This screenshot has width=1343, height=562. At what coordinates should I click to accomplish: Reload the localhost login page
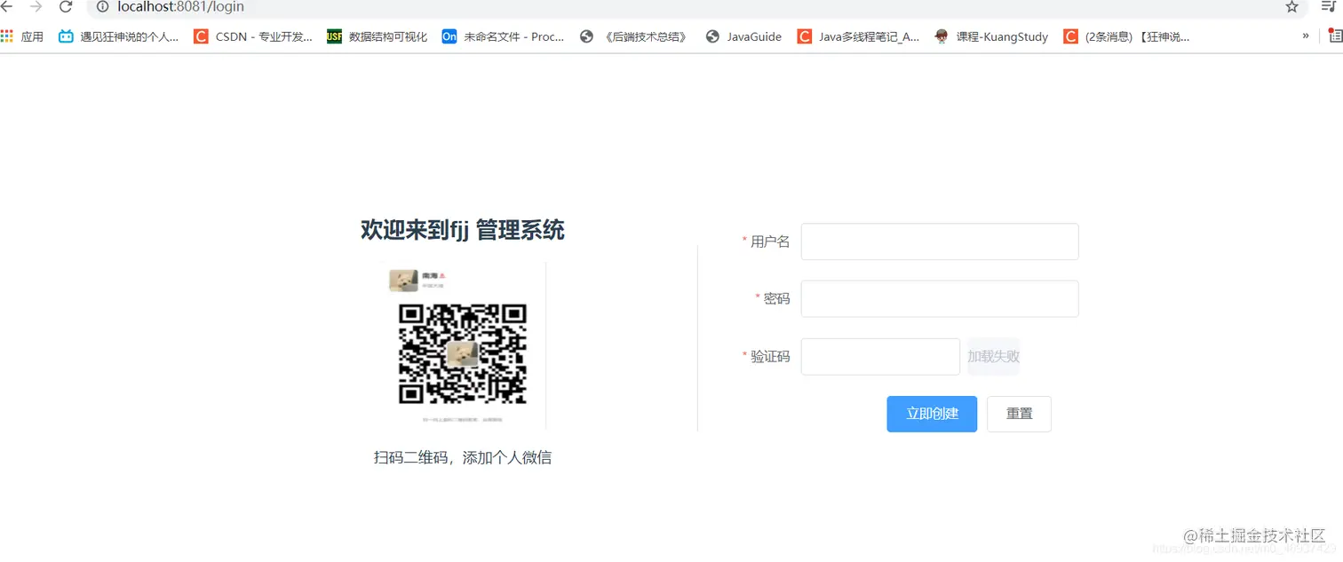66,6
